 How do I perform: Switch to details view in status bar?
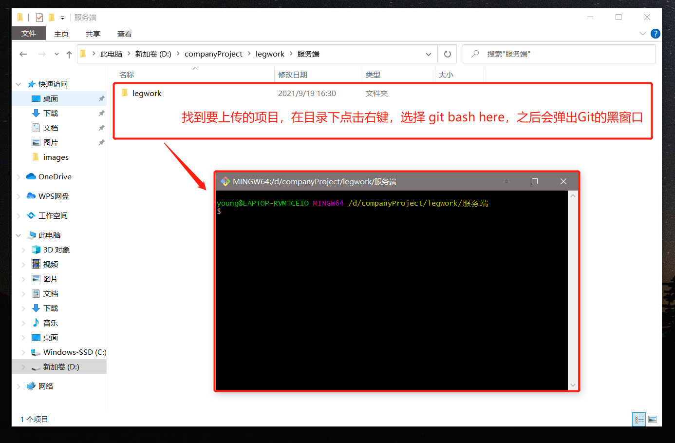(x=639, y=419)
